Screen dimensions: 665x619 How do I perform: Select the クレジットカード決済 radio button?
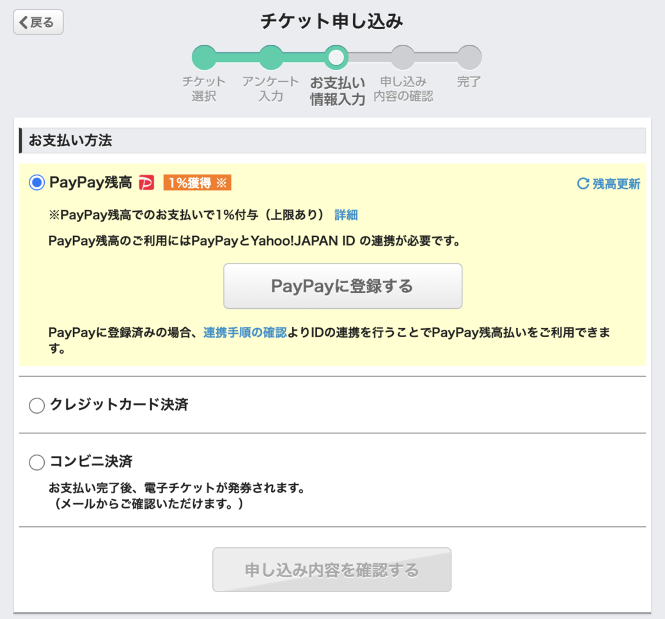pyautogui.click(x=37, y=405)
